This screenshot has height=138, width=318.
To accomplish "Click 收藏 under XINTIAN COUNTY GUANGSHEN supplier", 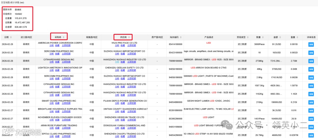I will pyautogui.click(x=123, y=111).
